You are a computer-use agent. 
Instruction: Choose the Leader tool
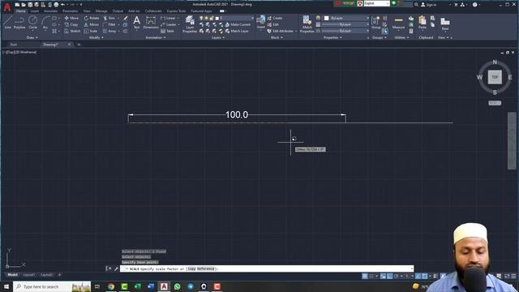click(169, 24)
